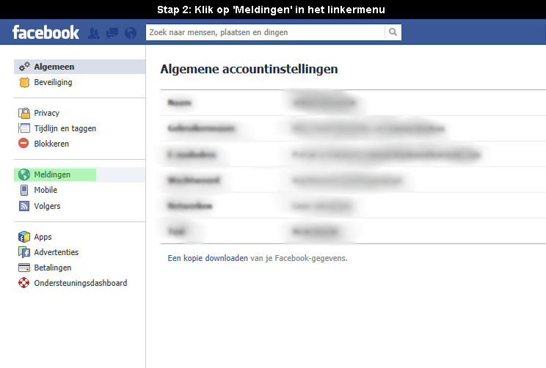This screenshot has height=368, width=546.
Task: Open the friend requests icon
Action: [x=94, y=33]
